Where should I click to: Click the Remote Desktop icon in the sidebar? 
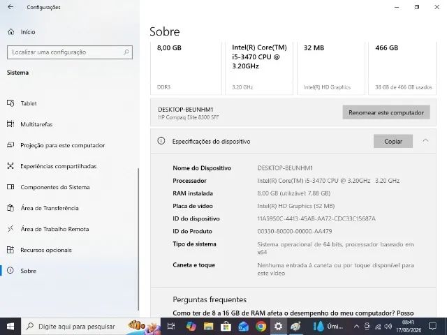(10, 229)
